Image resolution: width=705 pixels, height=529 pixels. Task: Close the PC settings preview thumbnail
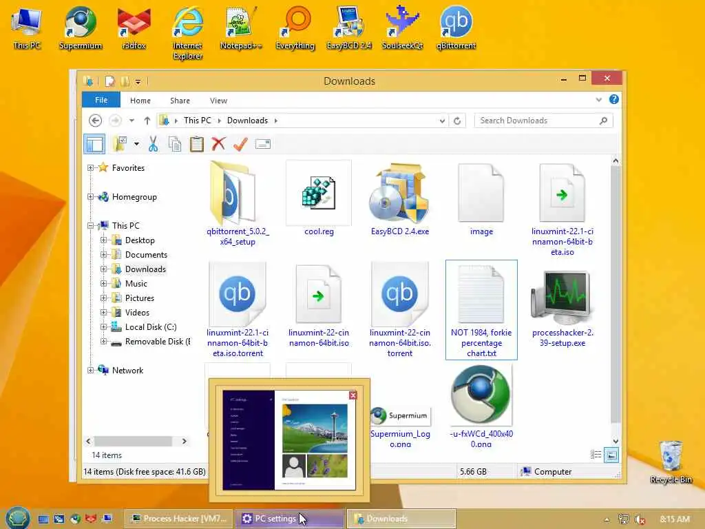tap(353, 395)
